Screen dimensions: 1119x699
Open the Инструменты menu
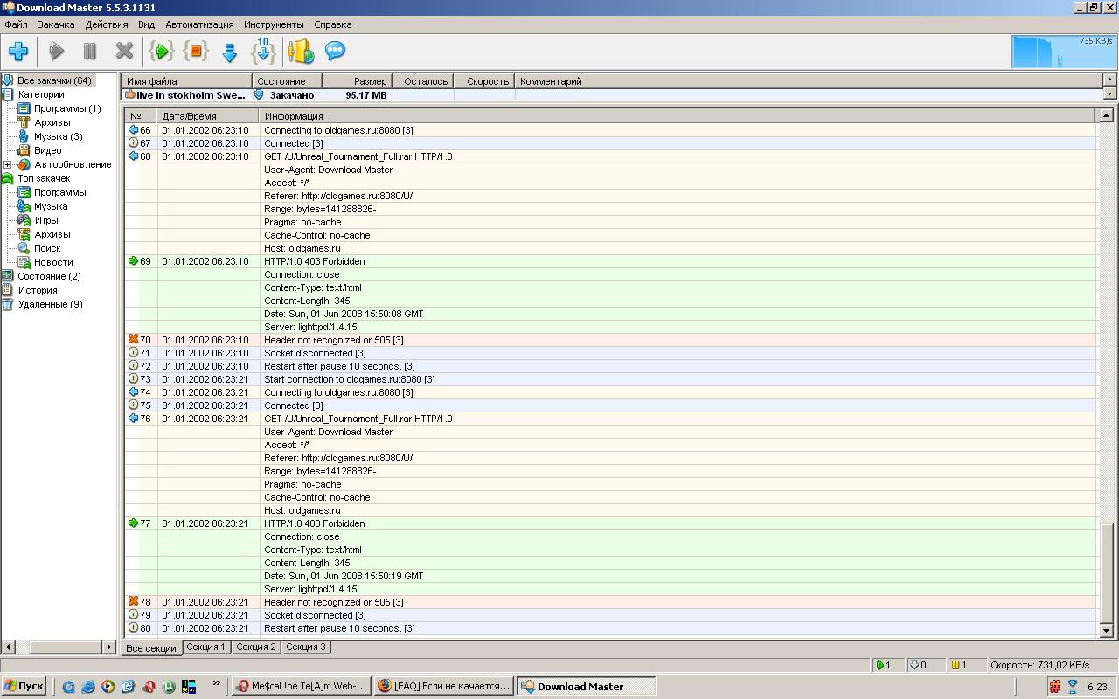coord(274,24)
